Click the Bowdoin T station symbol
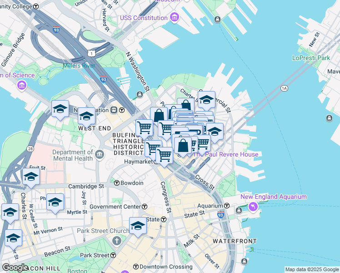The width and height of the screenshot is (340, 273). point(117,183)
